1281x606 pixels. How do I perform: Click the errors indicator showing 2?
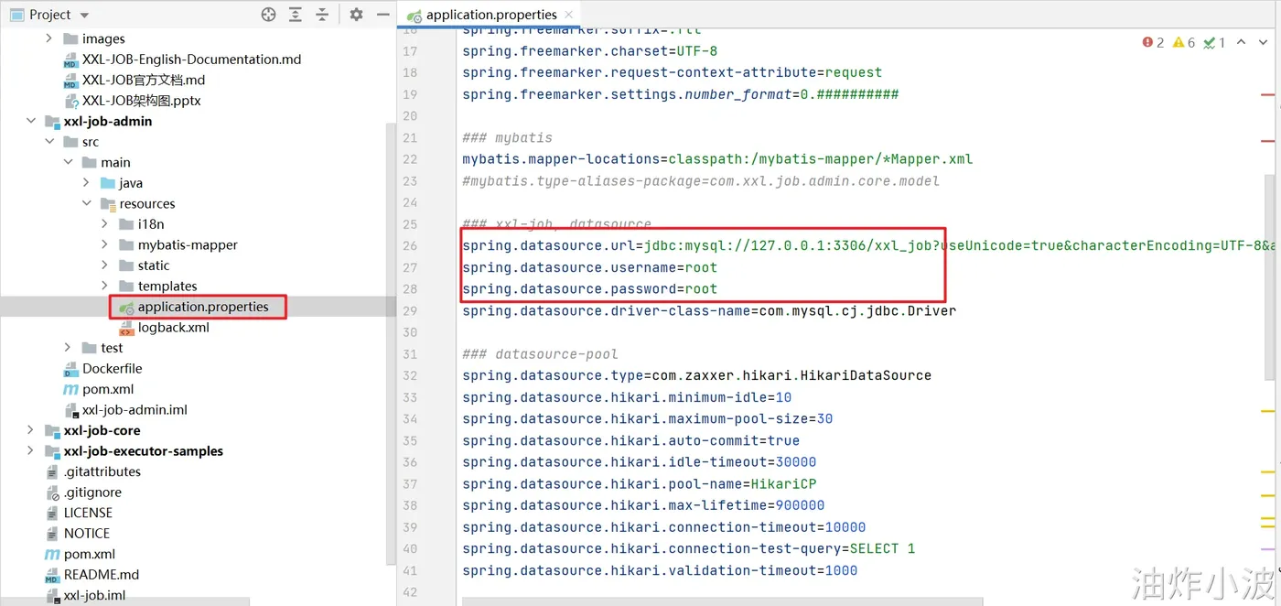point(1153,42)
